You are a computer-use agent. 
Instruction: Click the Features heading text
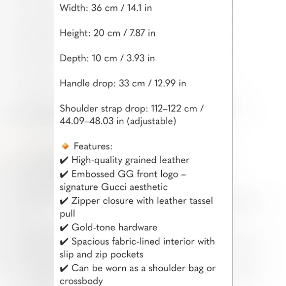click(x=93, y=146)
